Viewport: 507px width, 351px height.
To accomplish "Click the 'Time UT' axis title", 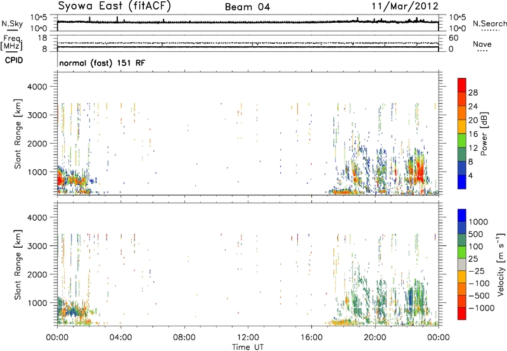I will pos(248,347).
